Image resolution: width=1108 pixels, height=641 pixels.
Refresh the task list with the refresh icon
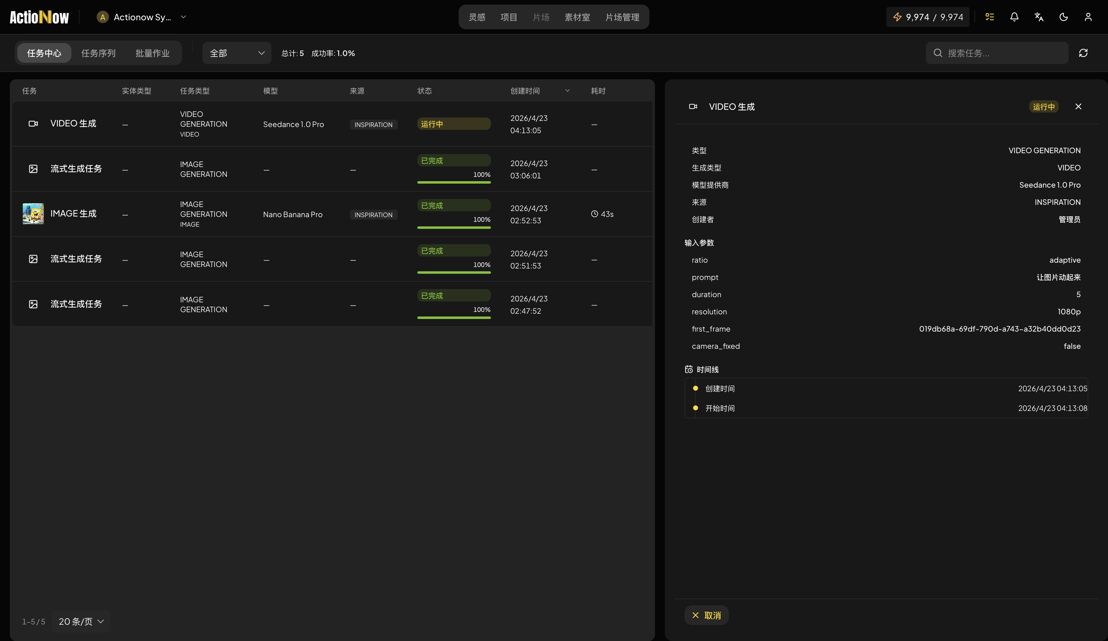[1083, 53]
